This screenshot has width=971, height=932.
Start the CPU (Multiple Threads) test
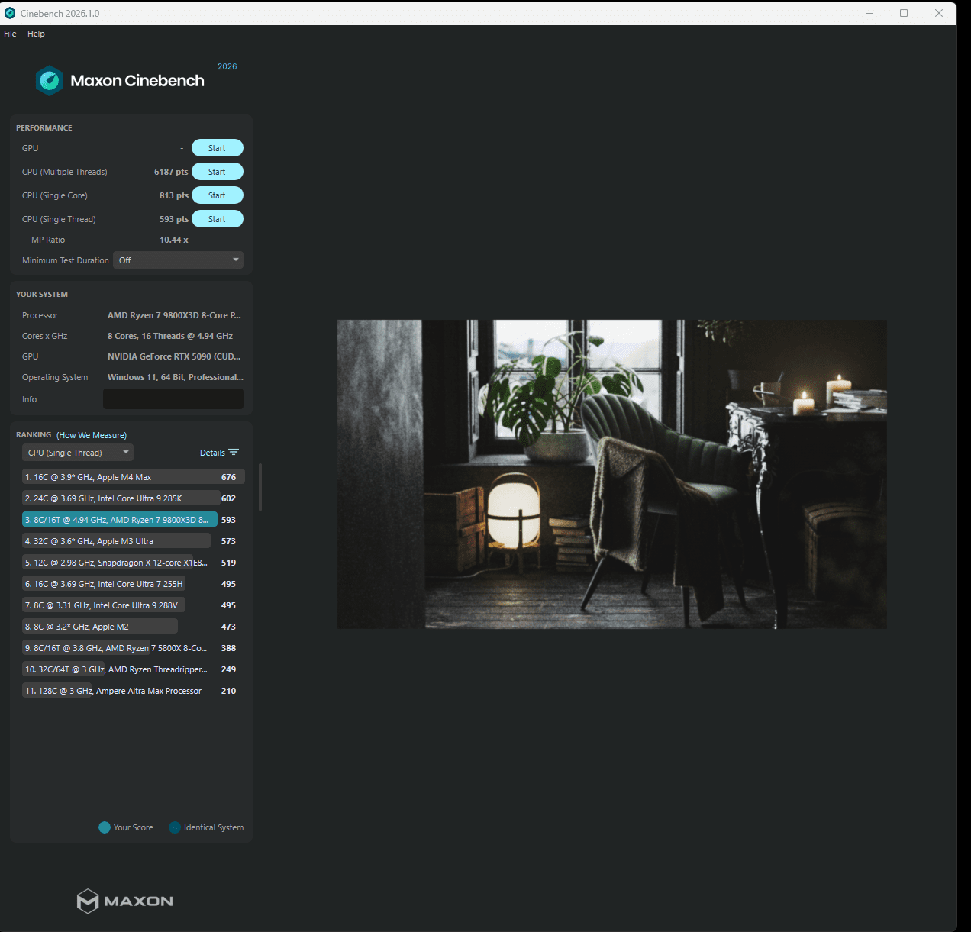pos(218,172)
